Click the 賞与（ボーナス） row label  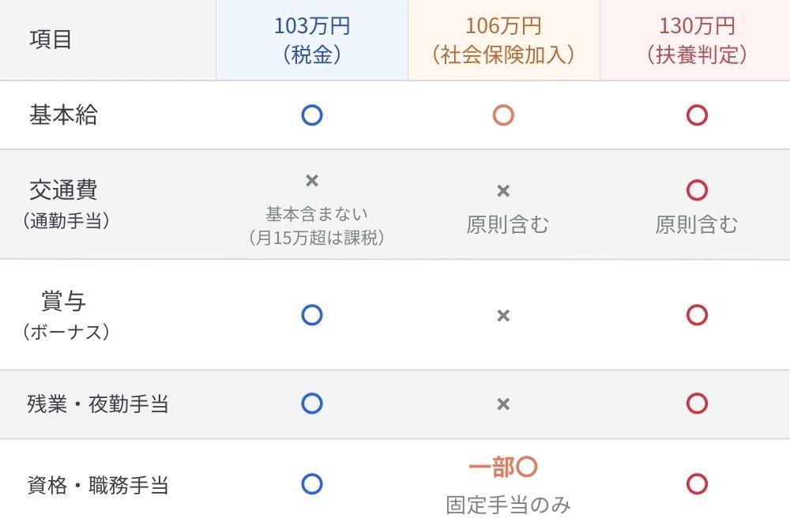[65, 315]
